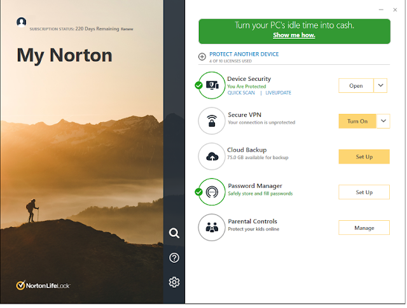Click the 'Cloud Backup' title text
Viewport: 407px width, 308px height.
247,150
